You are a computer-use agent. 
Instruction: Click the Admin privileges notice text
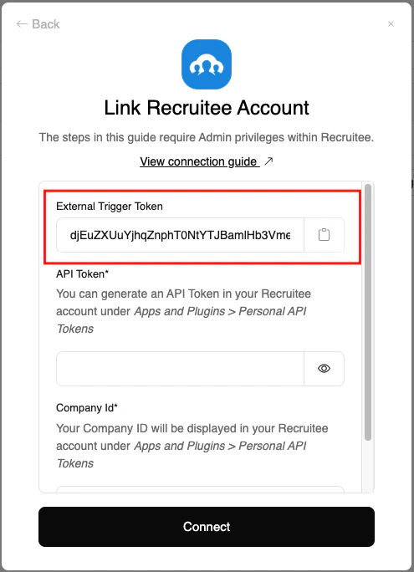tap(207, 137)
